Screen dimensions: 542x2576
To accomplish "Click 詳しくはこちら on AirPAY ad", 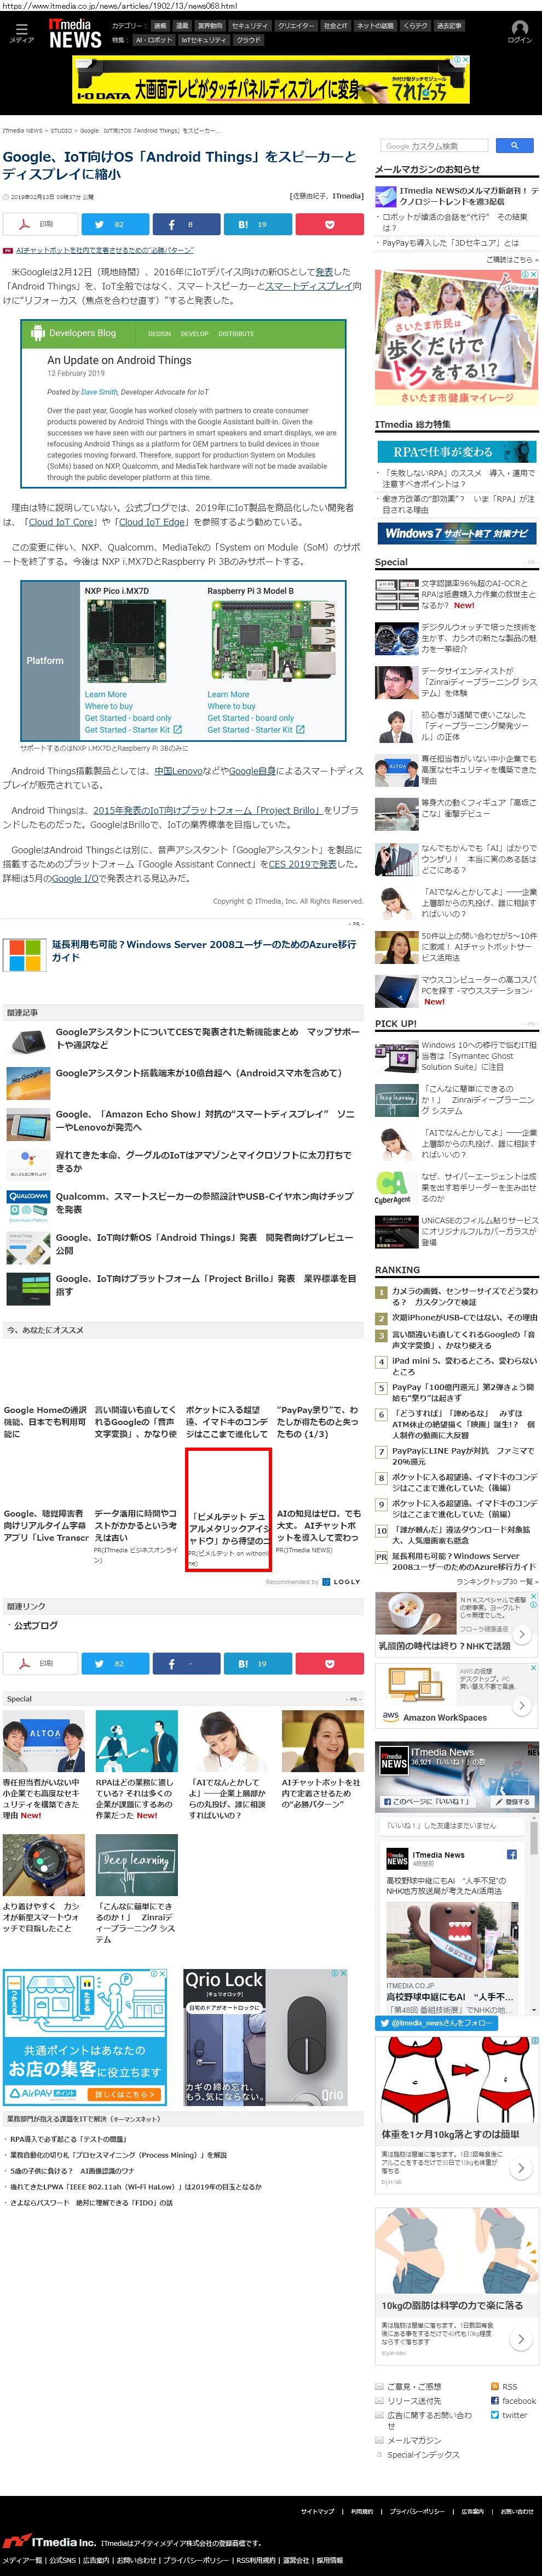I will pyautogui.click(x=124, y=2093).
